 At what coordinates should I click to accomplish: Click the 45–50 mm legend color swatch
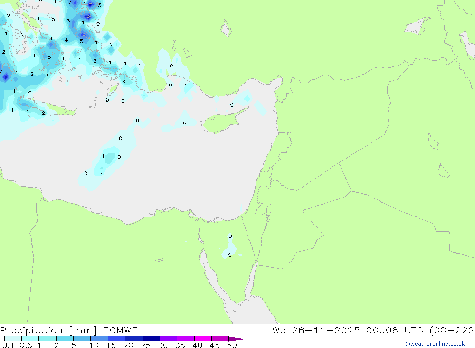click(x=220, y=339)
